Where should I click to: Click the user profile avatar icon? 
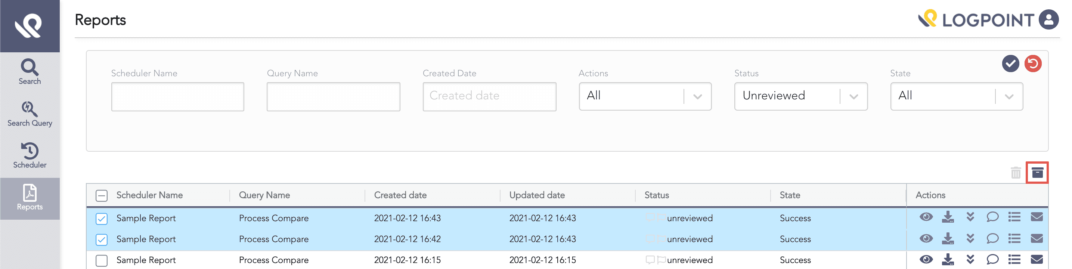coord(1048,19)
